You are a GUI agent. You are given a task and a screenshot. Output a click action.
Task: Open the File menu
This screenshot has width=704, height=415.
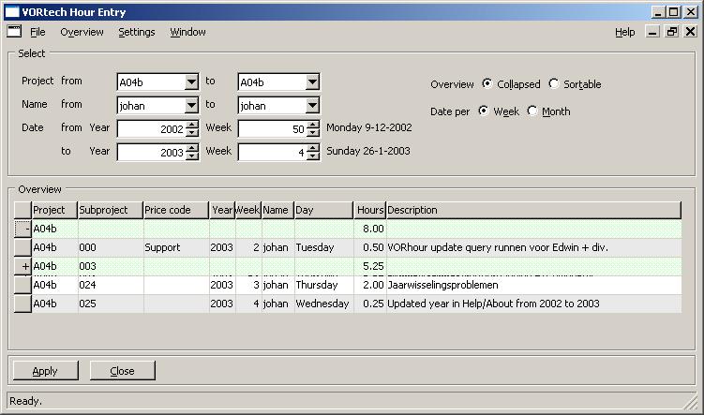tap(37, 32)
